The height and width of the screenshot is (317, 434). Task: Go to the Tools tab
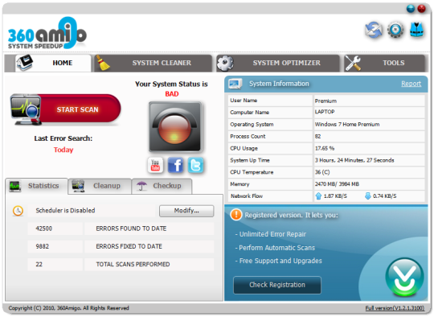(385, 64)
